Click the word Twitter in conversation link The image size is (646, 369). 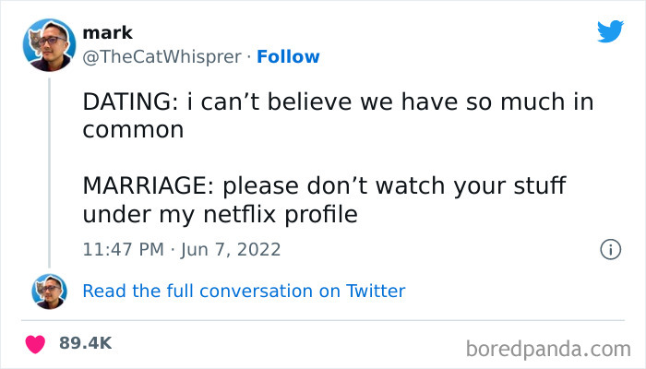tap(376, 291)
